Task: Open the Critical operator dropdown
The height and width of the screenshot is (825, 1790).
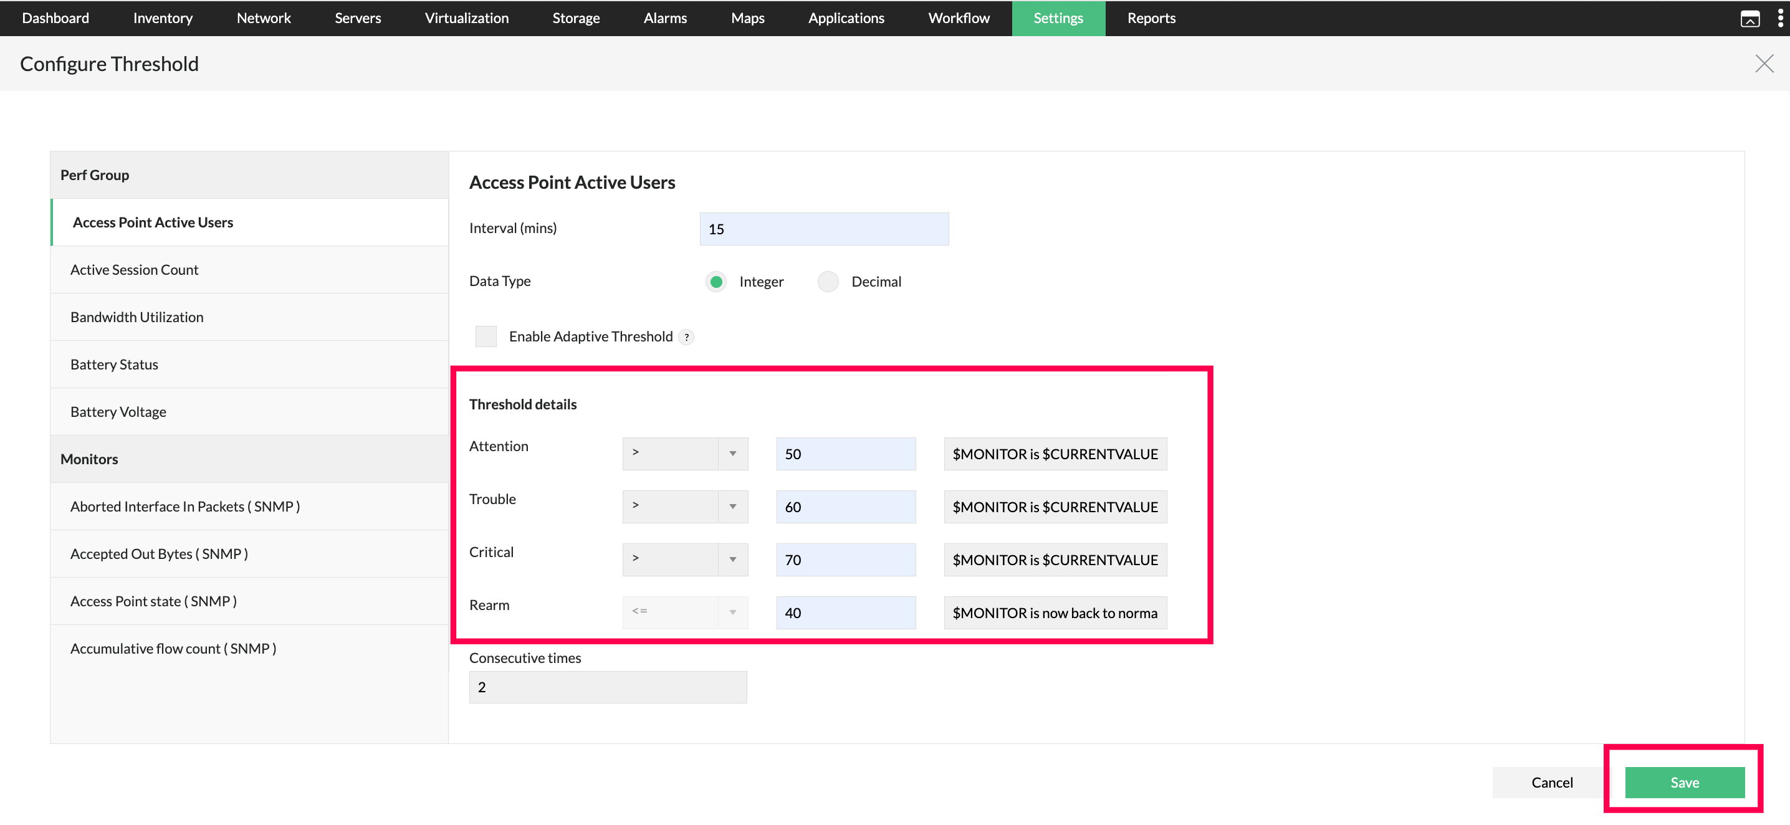Action: coord(685,559)
